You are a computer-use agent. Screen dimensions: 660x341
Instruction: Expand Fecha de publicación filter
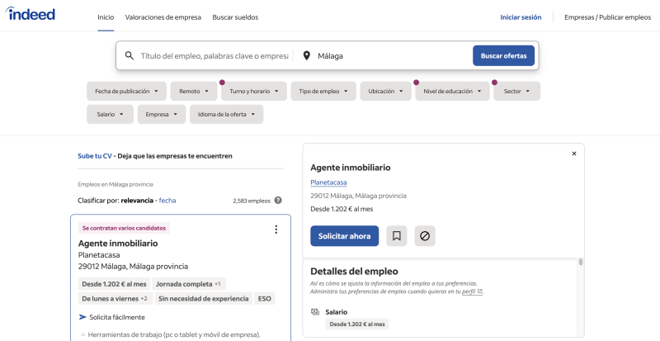click(126, 91)
